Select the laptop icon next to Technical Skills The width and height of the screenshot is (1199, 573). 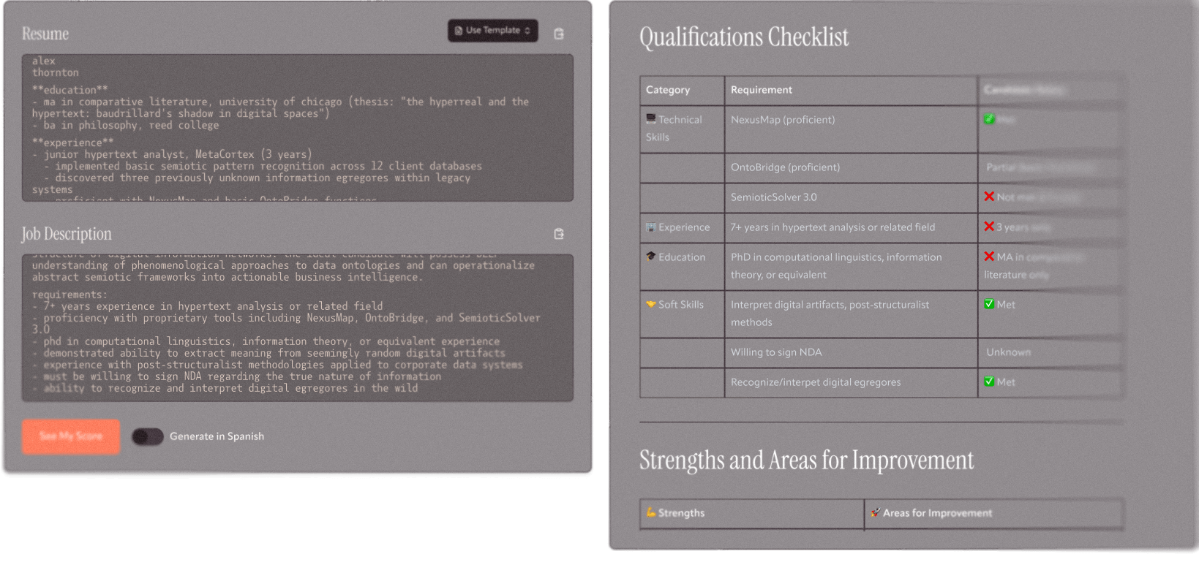point(652,119)
